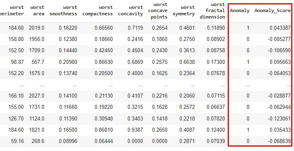Click the anomaly score cell 0.043387
The width and height of the screenshot is (294, 151).
[x=280, y=28]
